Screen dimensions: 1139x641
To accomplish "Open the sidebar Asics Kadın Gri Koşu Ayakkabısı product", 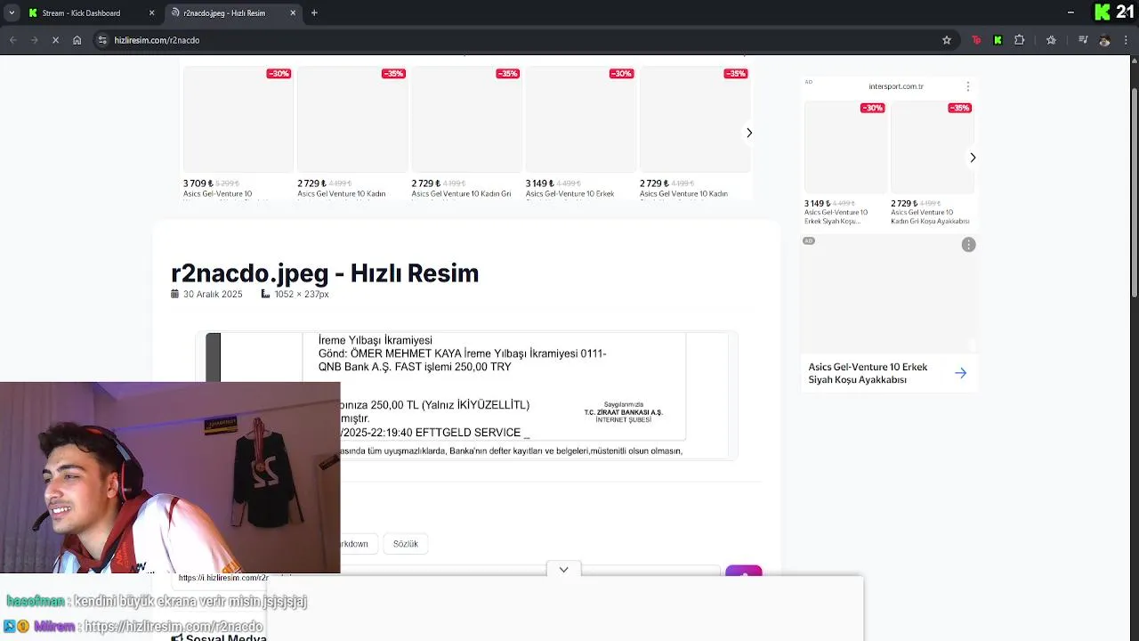I will [x=931, y=164].
